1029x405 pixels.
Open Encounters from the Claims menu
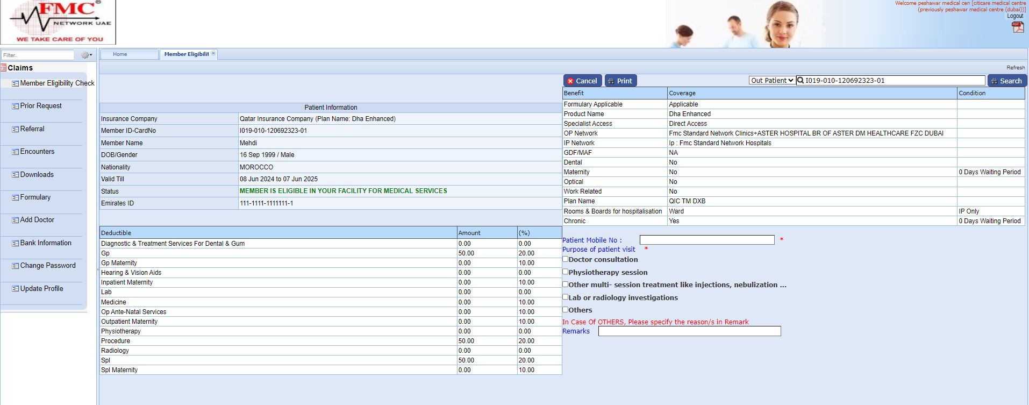click(37, 152)
